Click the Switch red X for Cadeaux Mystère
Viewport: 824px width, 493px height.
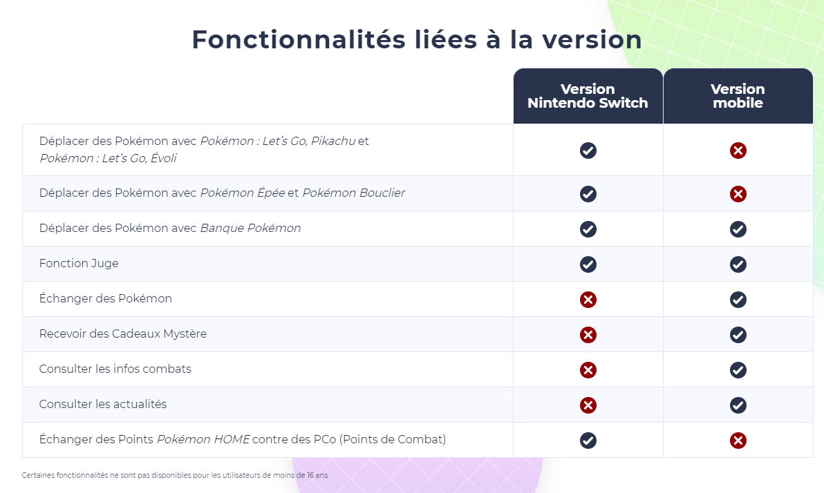(588, 334)
